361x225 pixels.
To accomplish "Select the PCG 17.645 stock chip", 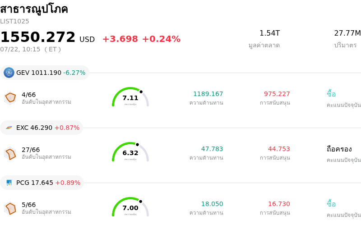I will (x=42, y=183).
